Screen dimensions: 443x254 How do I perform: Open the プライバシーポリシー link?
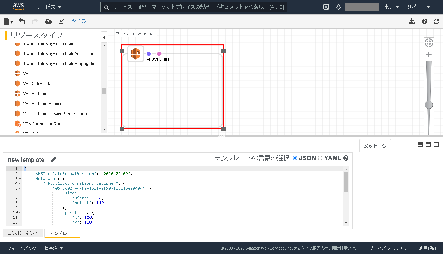(x=390, y=248)
